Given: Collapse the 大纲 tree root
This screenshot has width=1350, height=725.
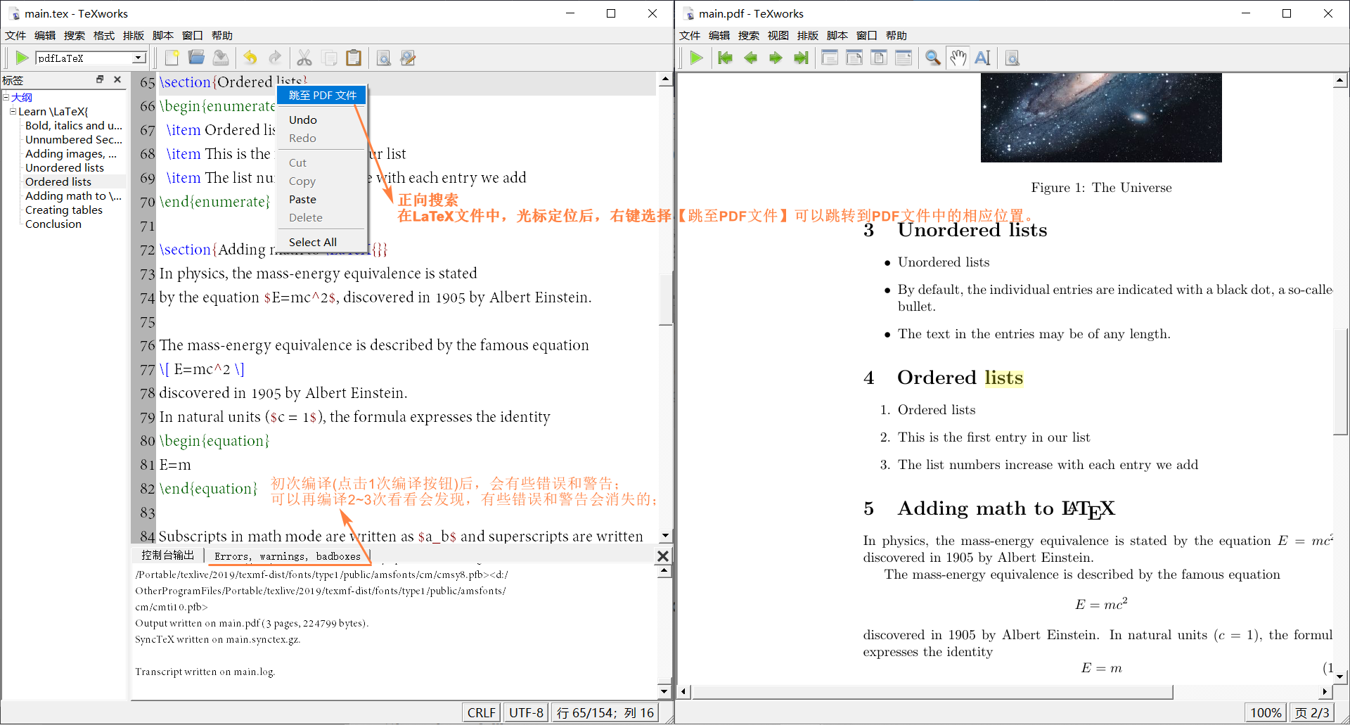Looking at the screenshot, I should (x=6, y=97).
